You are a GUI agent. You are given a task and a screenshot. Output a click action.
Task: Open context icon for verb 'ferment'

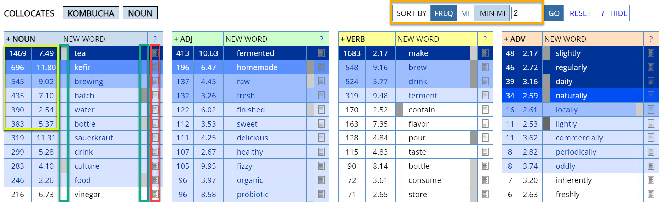click(x=485, y=96)
